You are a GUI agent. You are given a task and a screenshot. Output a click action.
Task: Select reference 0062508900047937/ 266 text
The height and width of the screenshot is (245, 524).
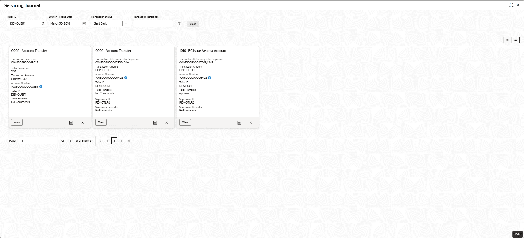point(112,62)
